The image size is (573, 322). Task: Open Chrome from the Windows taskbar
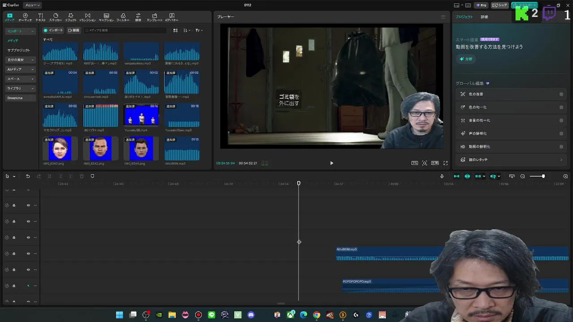point(316,315)
